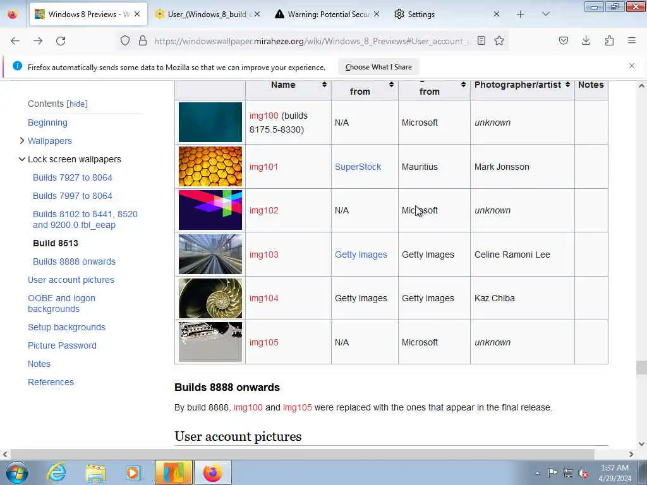
Task: Open the Firefox hamburger menu
Action: pos(632,40)
